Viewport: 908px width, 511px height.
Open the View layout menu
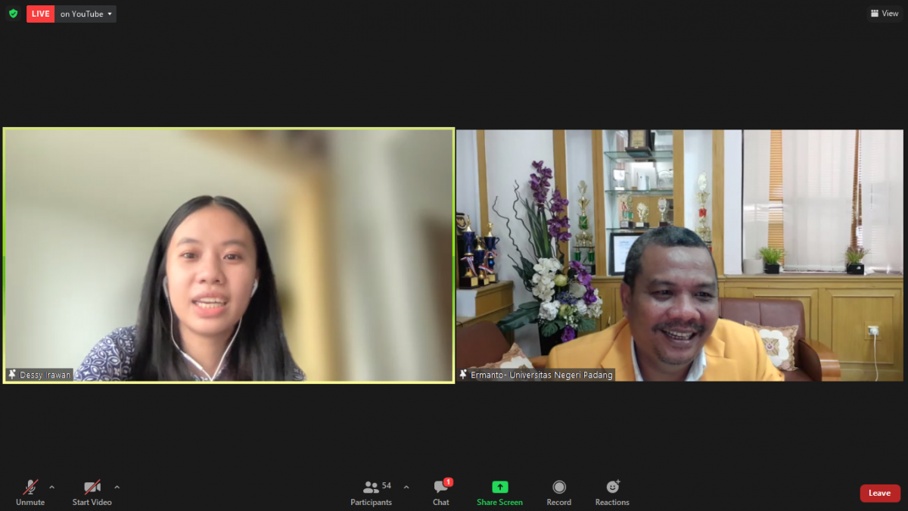[x=885, y=14]
